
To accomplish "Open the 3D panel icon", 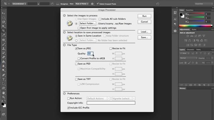I will (175, 31).
